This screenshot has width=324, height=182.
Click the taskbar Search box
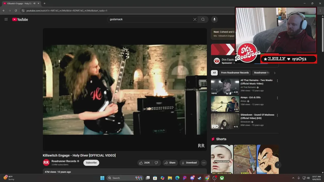[125, 178]
